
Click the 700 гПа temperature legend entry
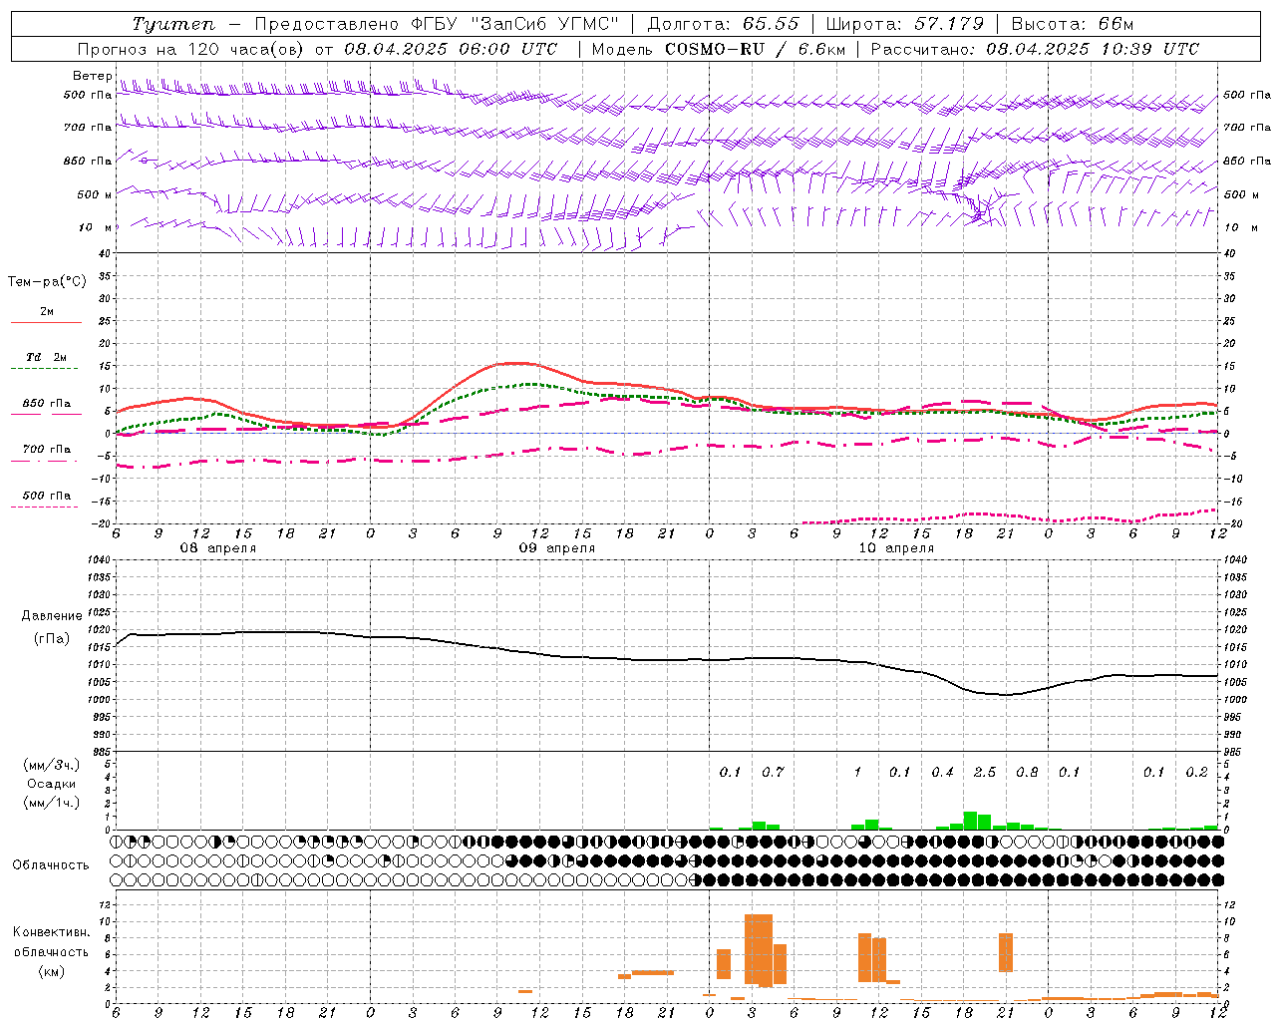pyautogui.click(x=47, y=449)
